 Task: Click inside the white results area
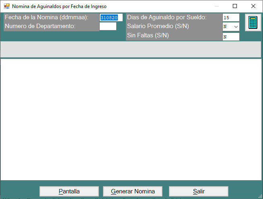coord(131,119)
